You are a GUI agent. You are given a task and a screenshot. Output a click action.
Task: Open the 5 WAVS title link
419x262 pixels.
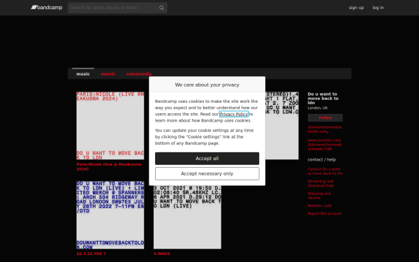(162, 254)
